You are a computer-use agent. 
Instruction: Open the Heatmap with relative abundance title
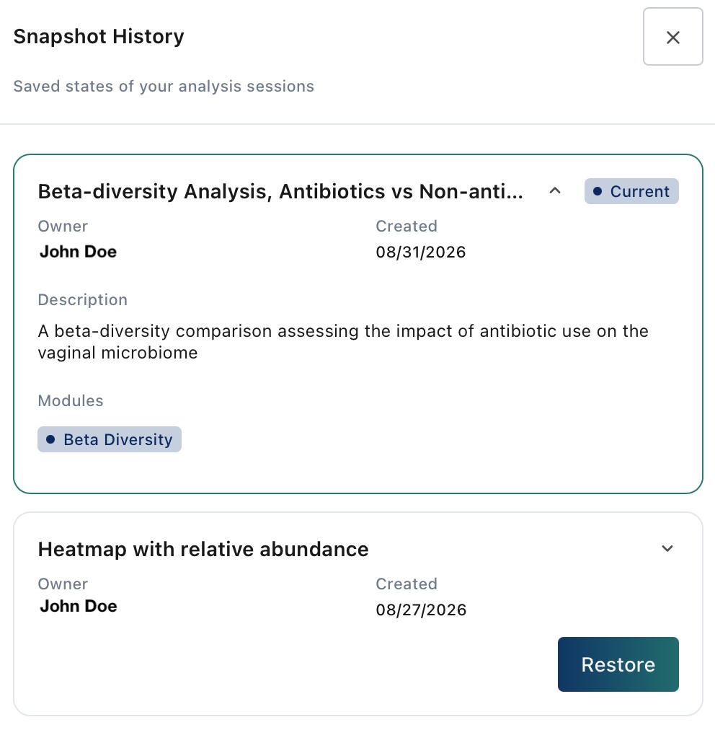click(x=203, y=549)
